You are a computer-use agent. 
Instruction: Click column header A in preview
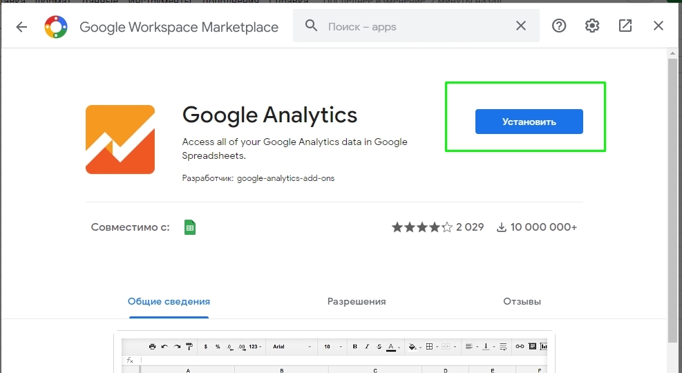(x=188, y=370)
